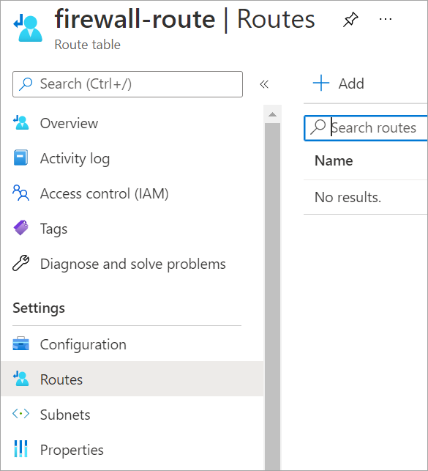Click the firewall-route route table header icon
Image resolution: width=428 pixels, height=471 pixels.
(x=28, y=28)
